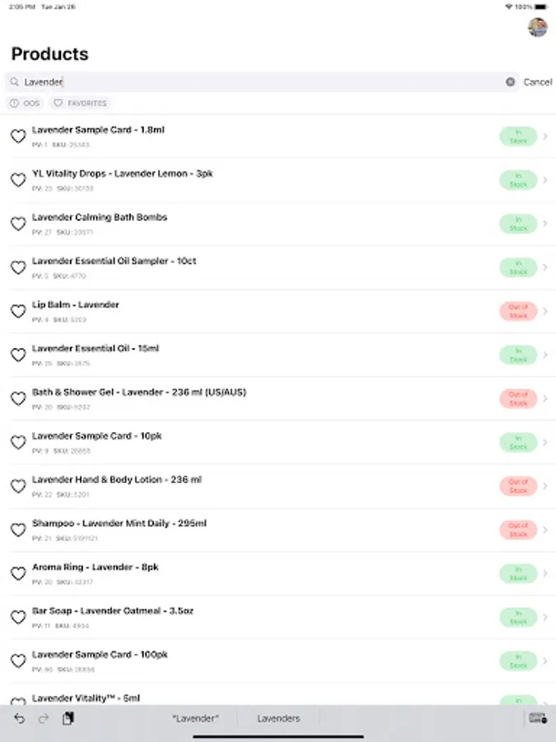This screenshot has height=742, width=556.
Task: Expand Aroma Ring Lavender 8pk chevron
Action: (x=545, y=574)
